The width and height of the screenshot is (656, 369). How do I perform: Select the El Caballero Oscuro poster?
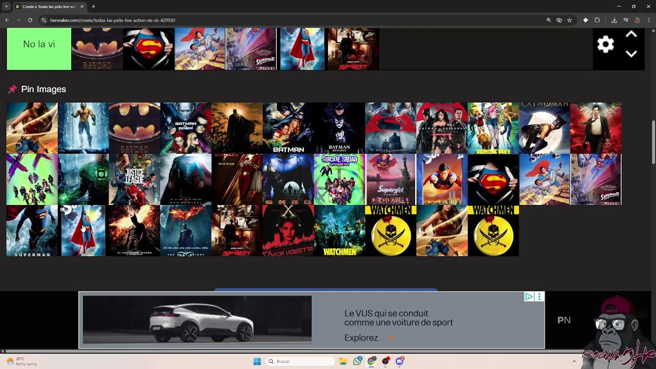click(x=134, y=231)
